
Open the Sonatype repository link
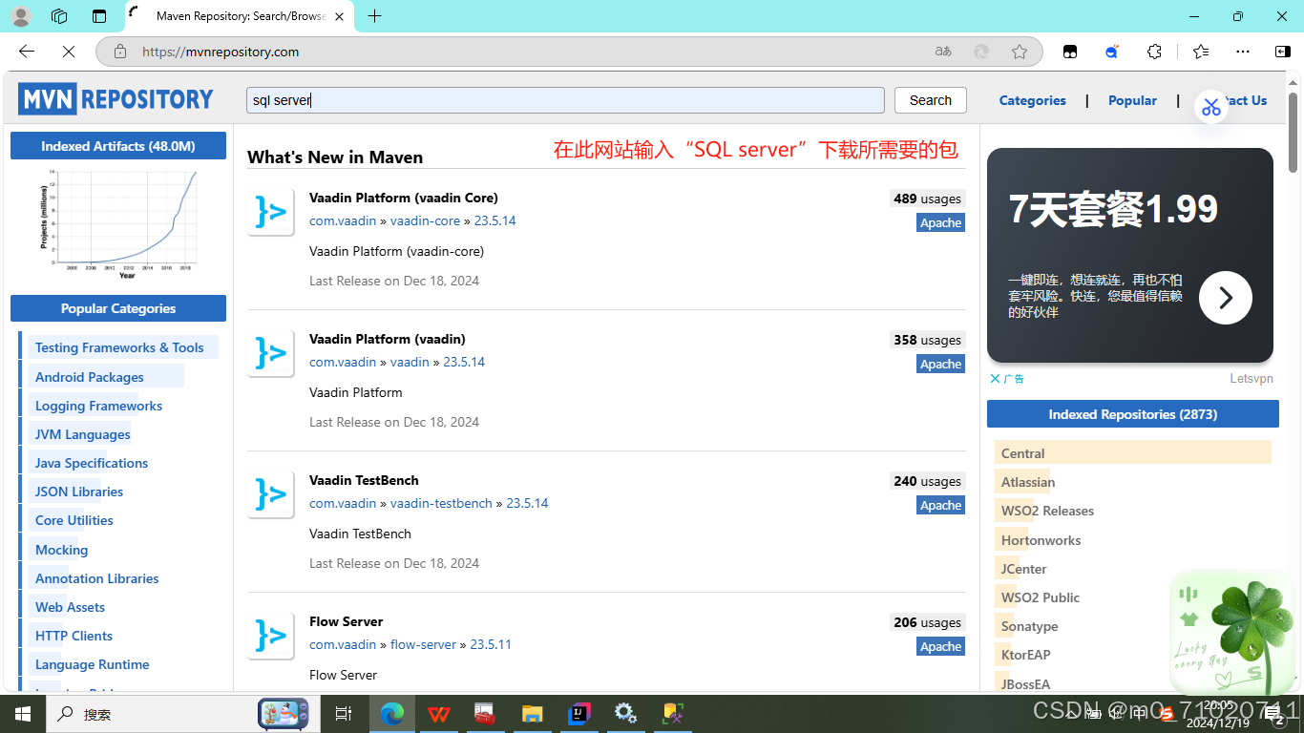(1029, 626)
